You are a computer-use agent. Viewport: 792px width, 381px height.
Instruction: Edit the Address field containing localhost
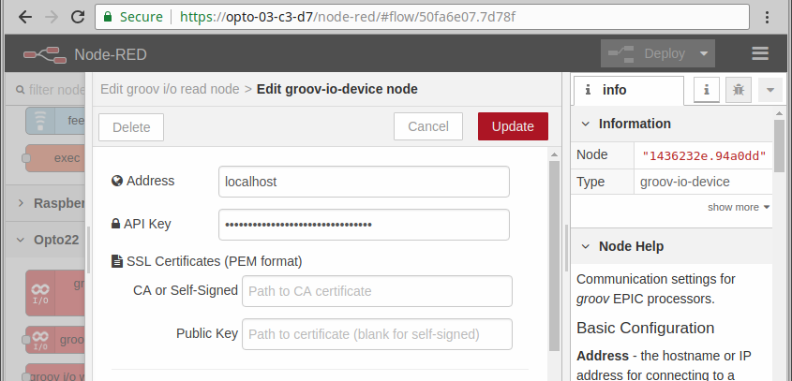364,182
